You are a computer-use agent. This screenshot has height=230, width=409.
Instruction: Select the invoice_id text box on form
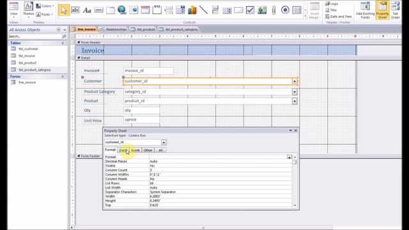[x=148, y=71]
